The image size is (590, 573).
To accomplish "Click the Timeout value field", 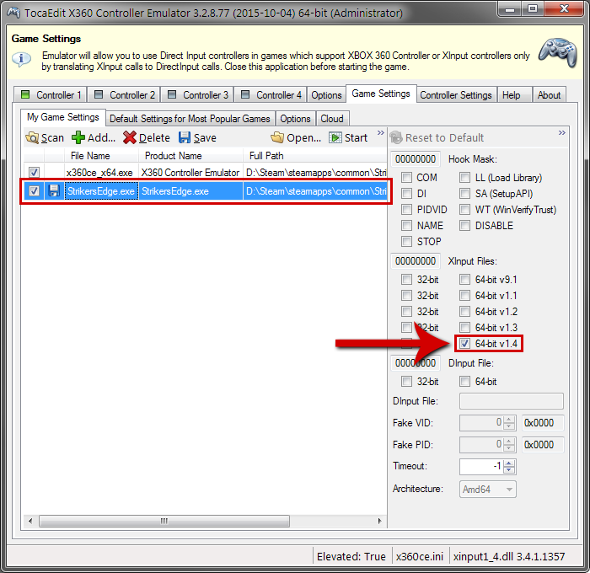I will pos(482,467).
